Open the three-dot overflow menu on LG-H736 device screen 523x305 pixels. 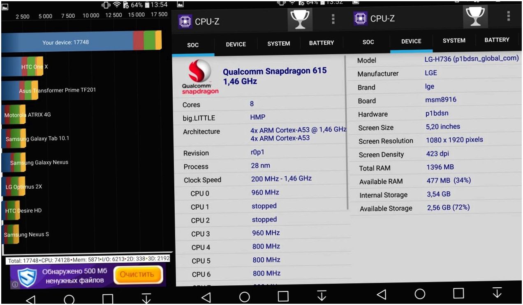pyautogui.click(x=509, y=16)
